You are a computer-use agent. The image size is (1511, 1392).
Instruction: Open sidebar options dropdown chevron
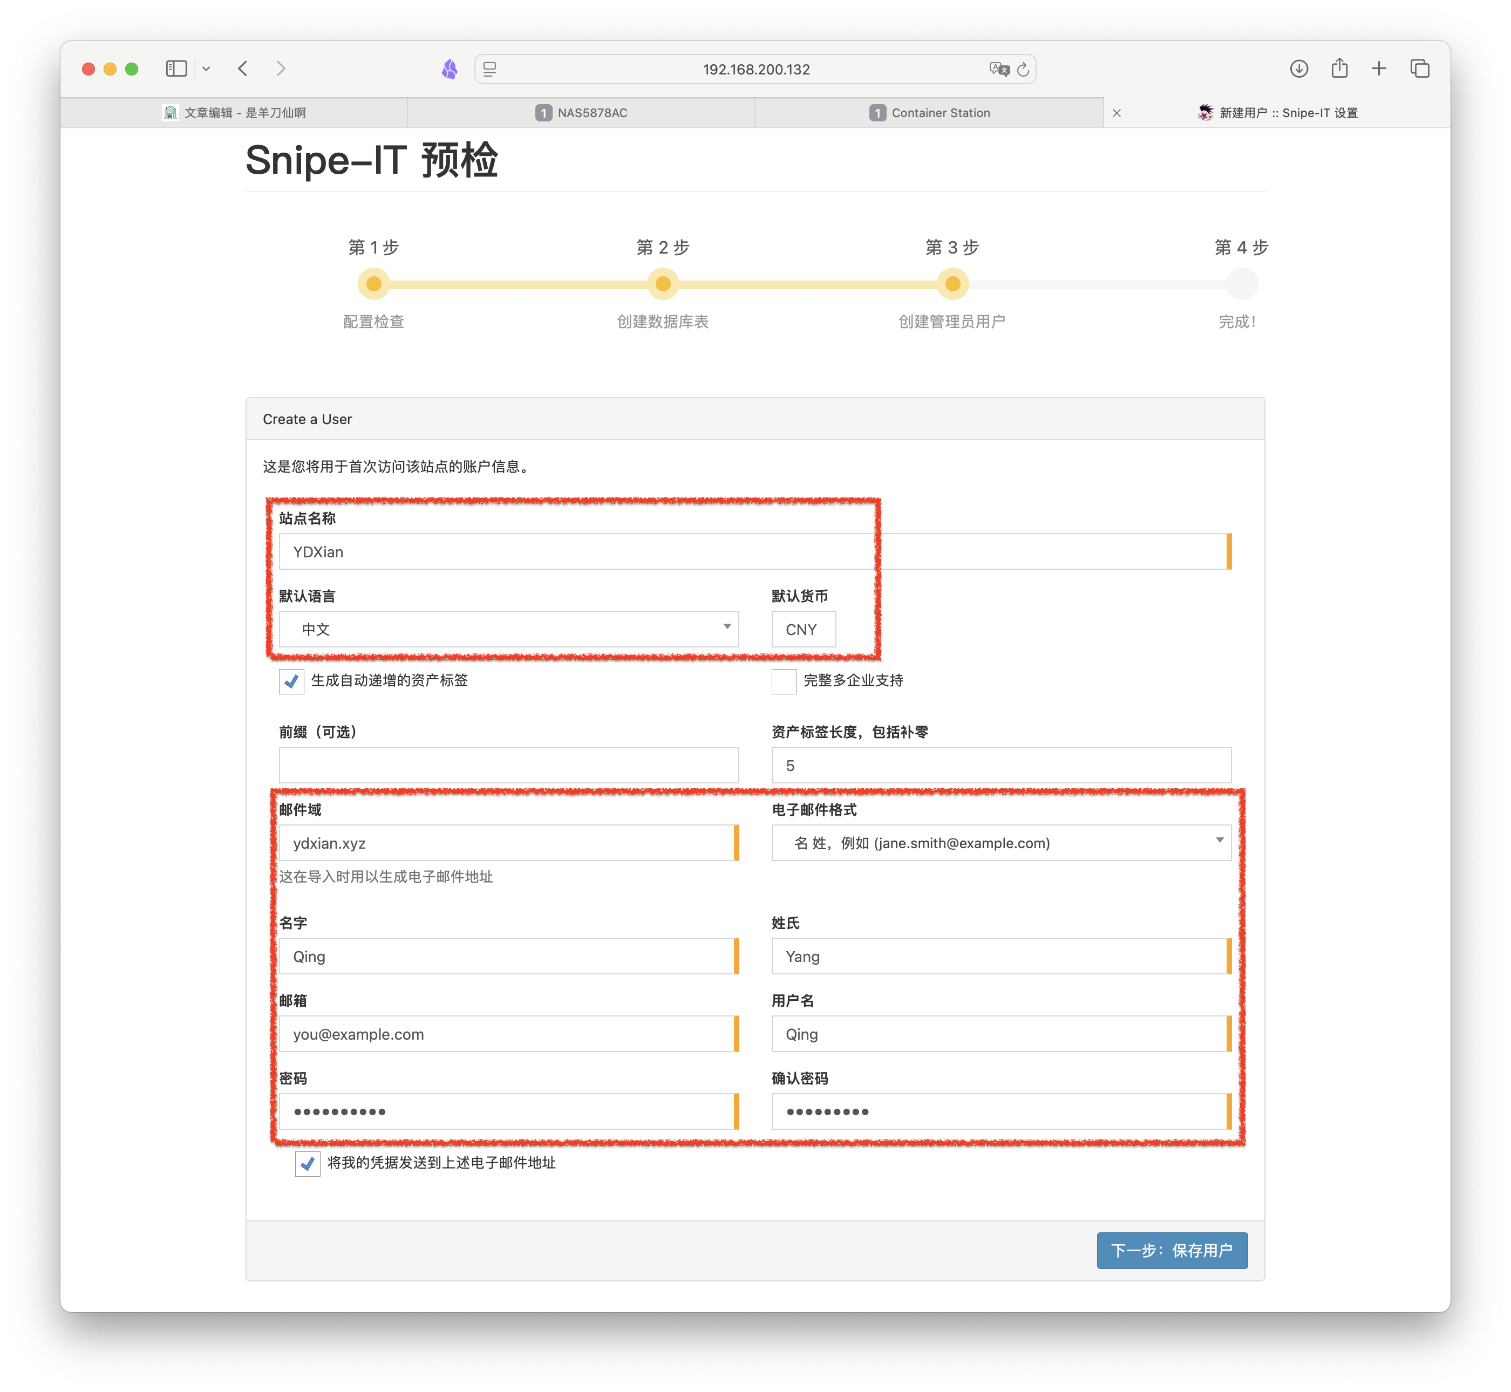(206, 69)
